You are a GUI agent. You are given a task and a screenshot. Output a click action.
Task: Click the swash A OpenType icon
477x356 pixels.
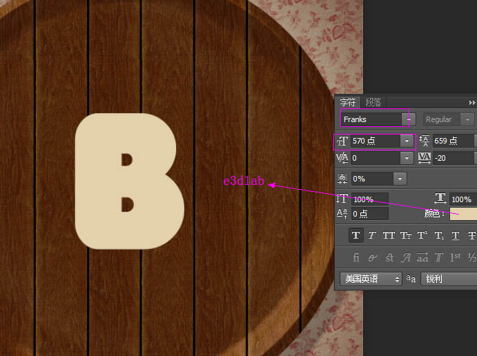pyautogui.click(x=406, y=257)
